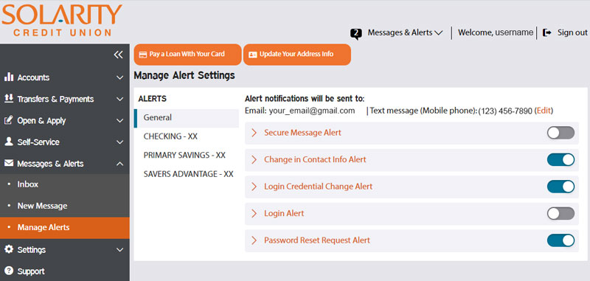The height and width of the screenshot is (281, 590).
Task: Click the Solarity Credit Union logo
Action: [62, 21]
